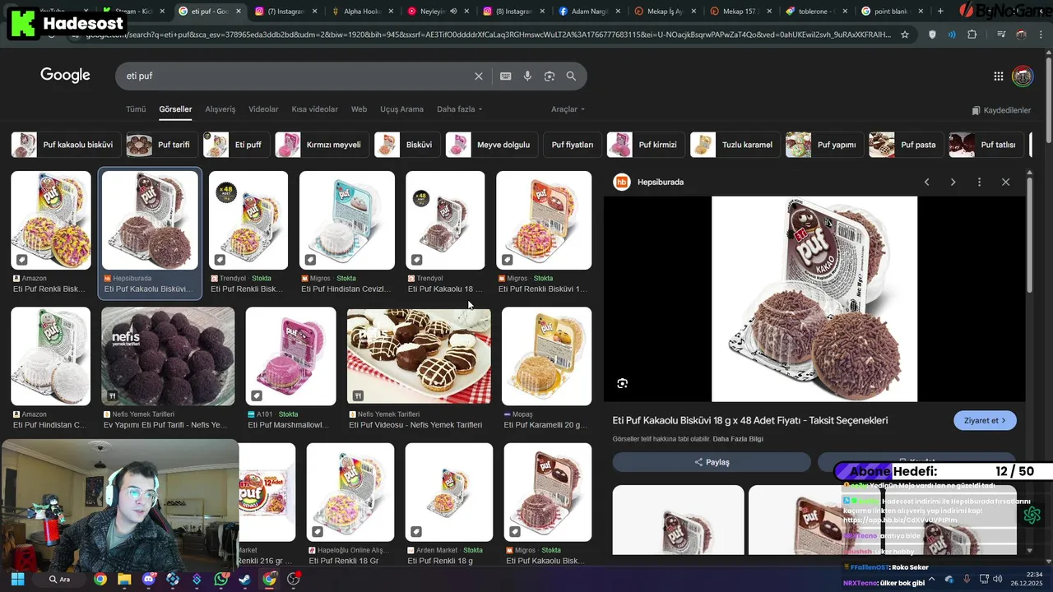Switch to the 'Tümü' results tab
Screen dimensions: 1053x592
pos(136,109)
